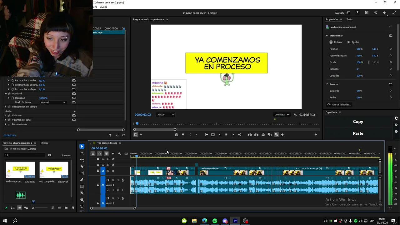
Task: Click the Copy button
Action: tap(358, 122)
